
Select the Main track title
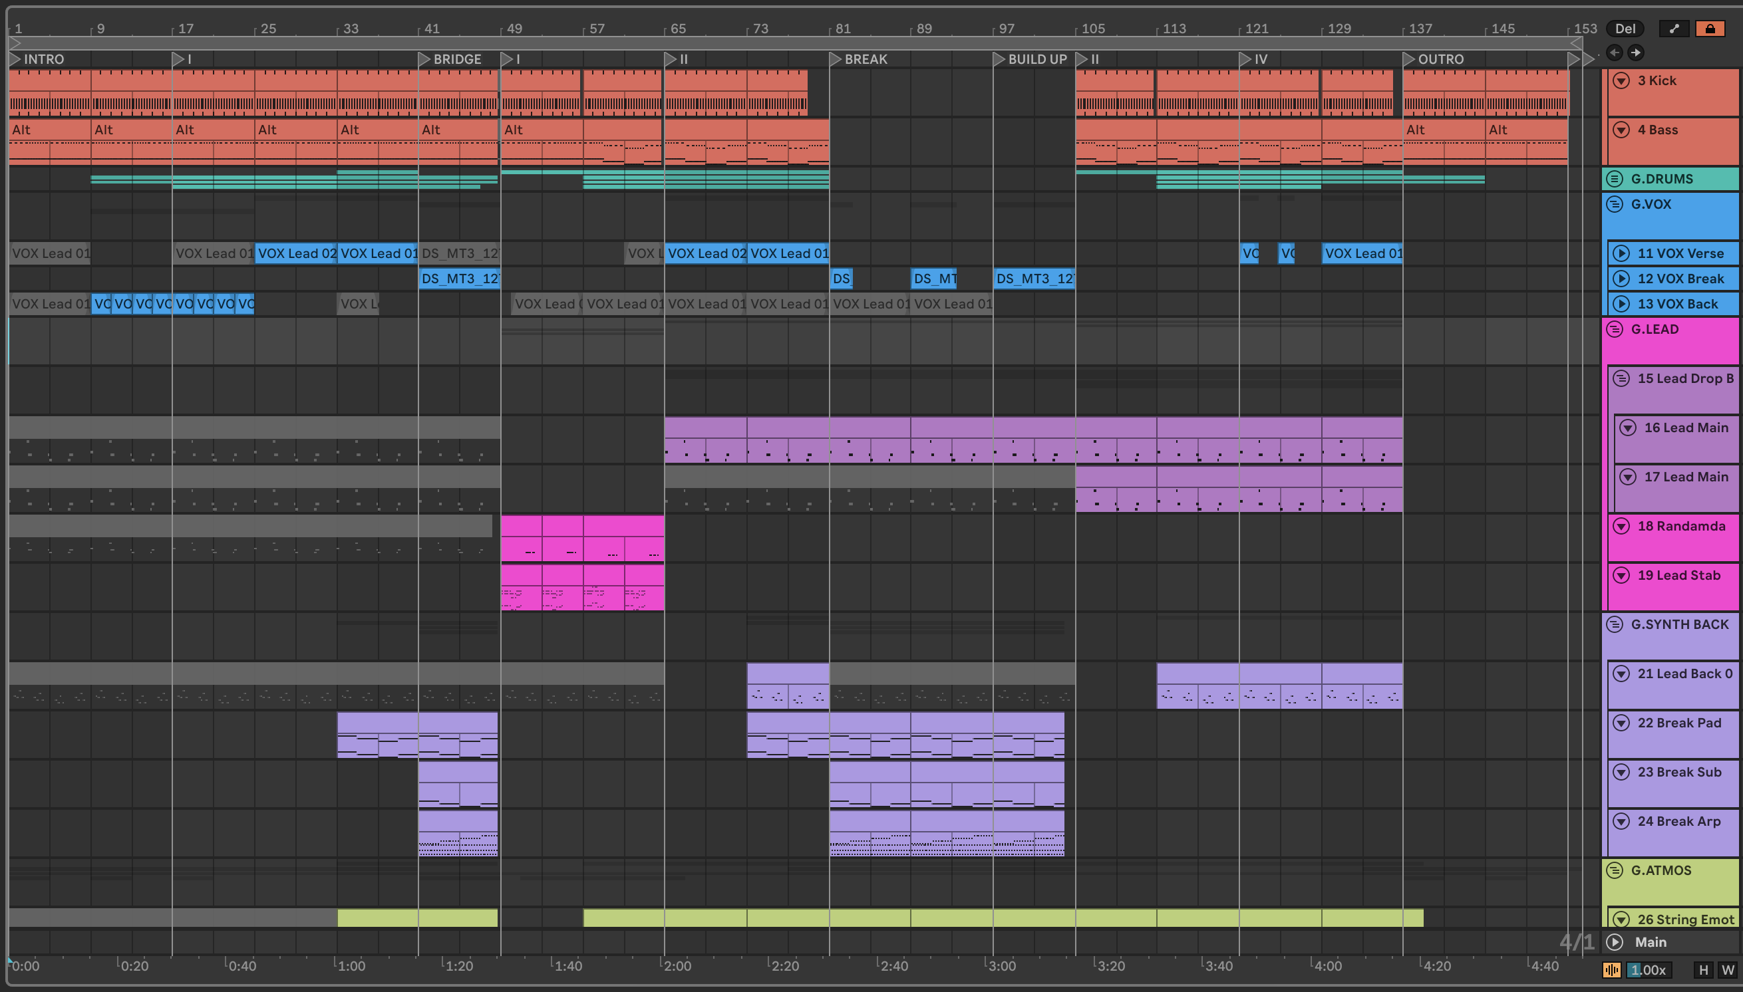tap(1651, 941)
